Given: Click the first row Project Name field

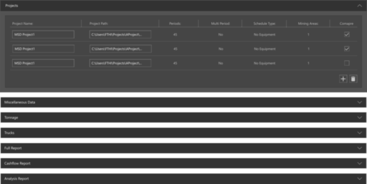Looking at the screenshot, I should (x=43, y=35).
